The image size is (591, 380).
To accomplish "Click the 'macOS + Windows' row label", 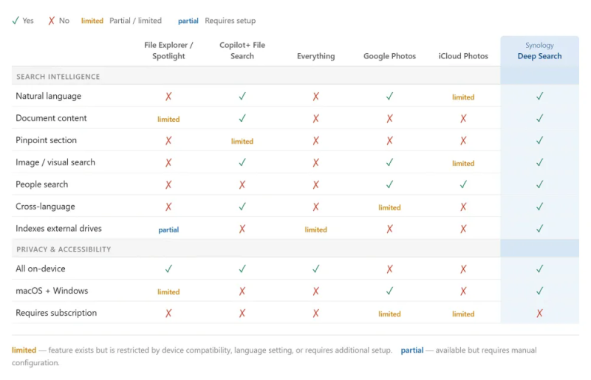I will tap(52, 291).
